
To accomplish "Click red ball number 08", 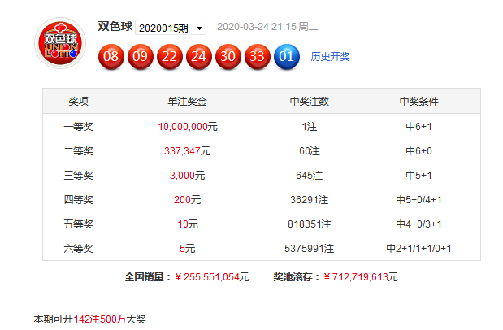I will pyautogui.click(x=111, y=57).
